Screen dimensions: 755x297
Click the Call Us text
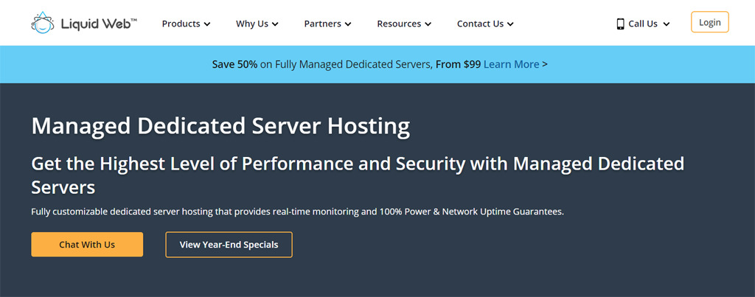coord(643,24)
